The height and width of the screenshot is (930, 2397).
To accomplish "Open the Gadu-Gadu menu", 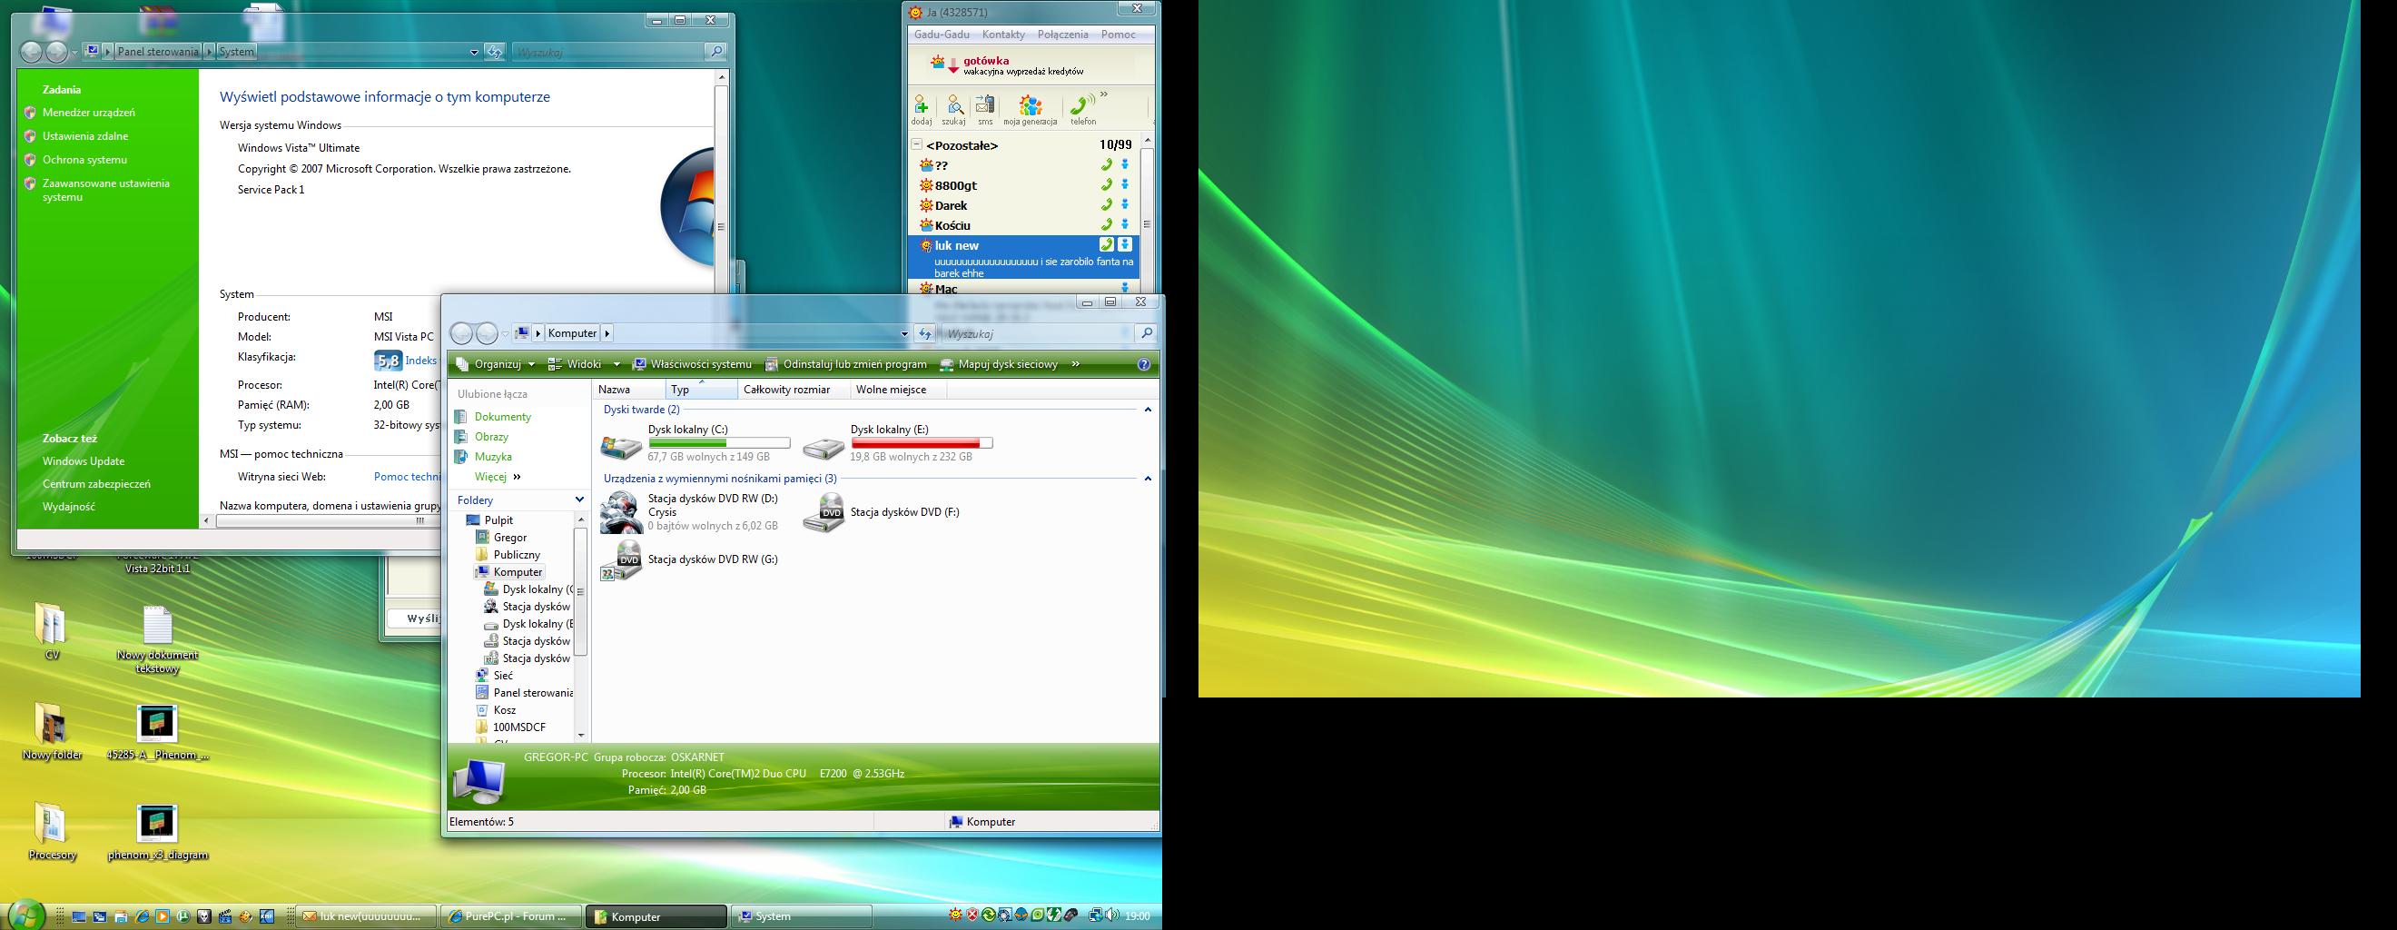I will pyautogui.click(x=942, y=35).
